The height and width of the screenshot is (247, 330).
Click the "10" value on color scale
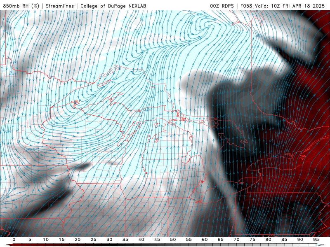[46, 240]
